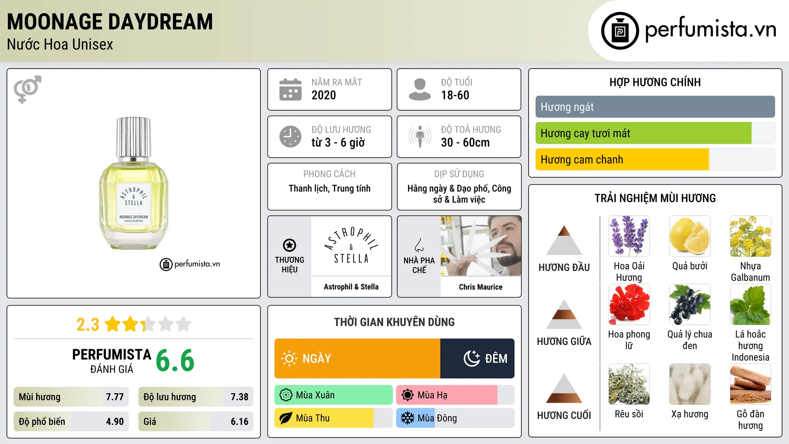Click the Giá 6.16 score bar
Screen dimensions: 789x444
pos(196,422)
